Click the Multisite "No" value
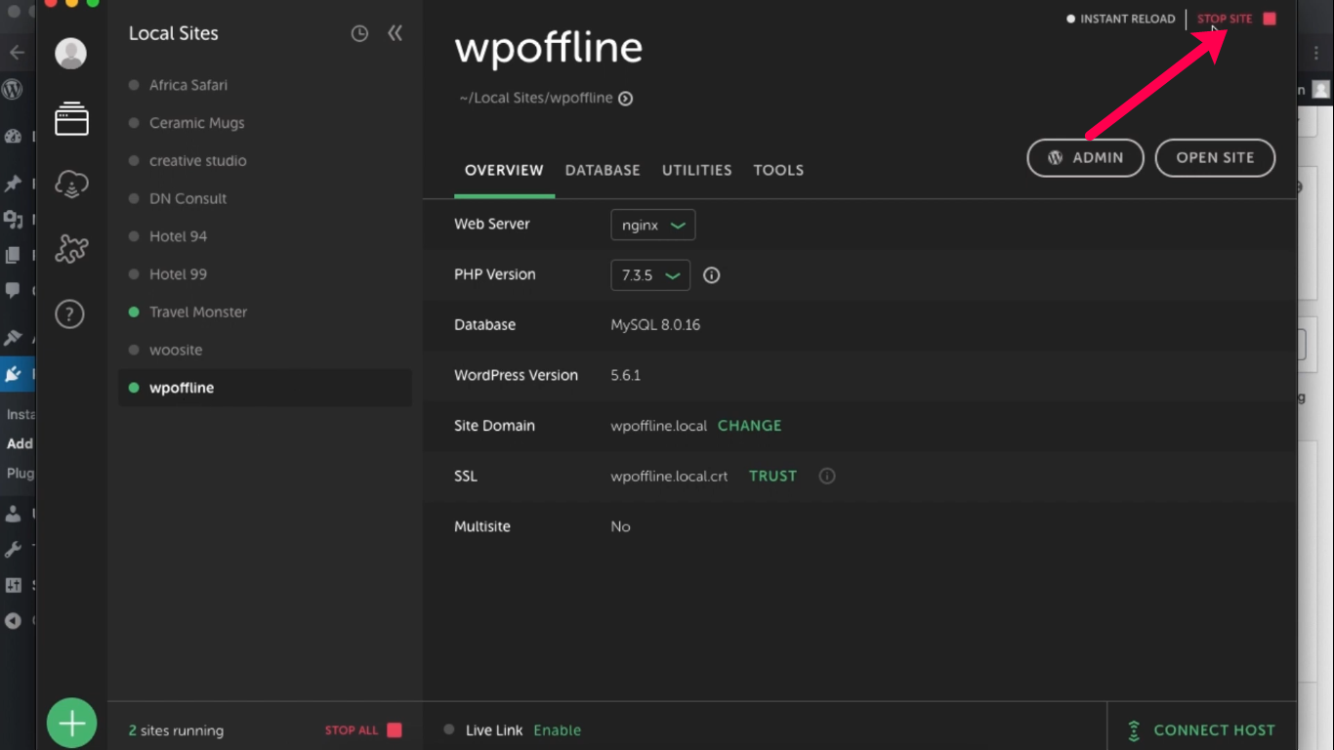Image resolution: width=1334 pixels, height=750 pixels. pos(620,527)
